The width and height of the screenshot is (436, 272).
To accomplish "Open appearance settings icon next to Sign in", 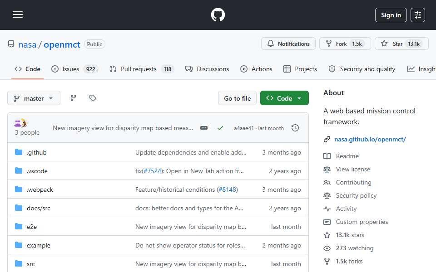I will 418,15.
